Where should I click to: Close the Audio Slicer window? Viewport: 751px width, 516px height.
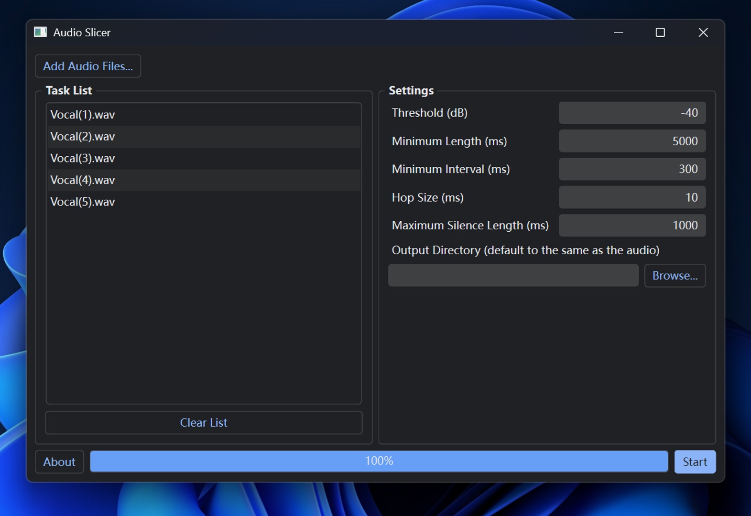[703, 32]
